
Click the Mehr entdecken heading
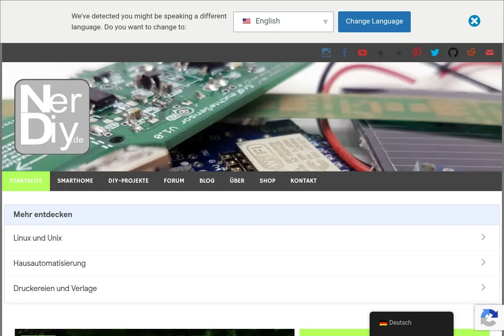click(x=43, y=215)
